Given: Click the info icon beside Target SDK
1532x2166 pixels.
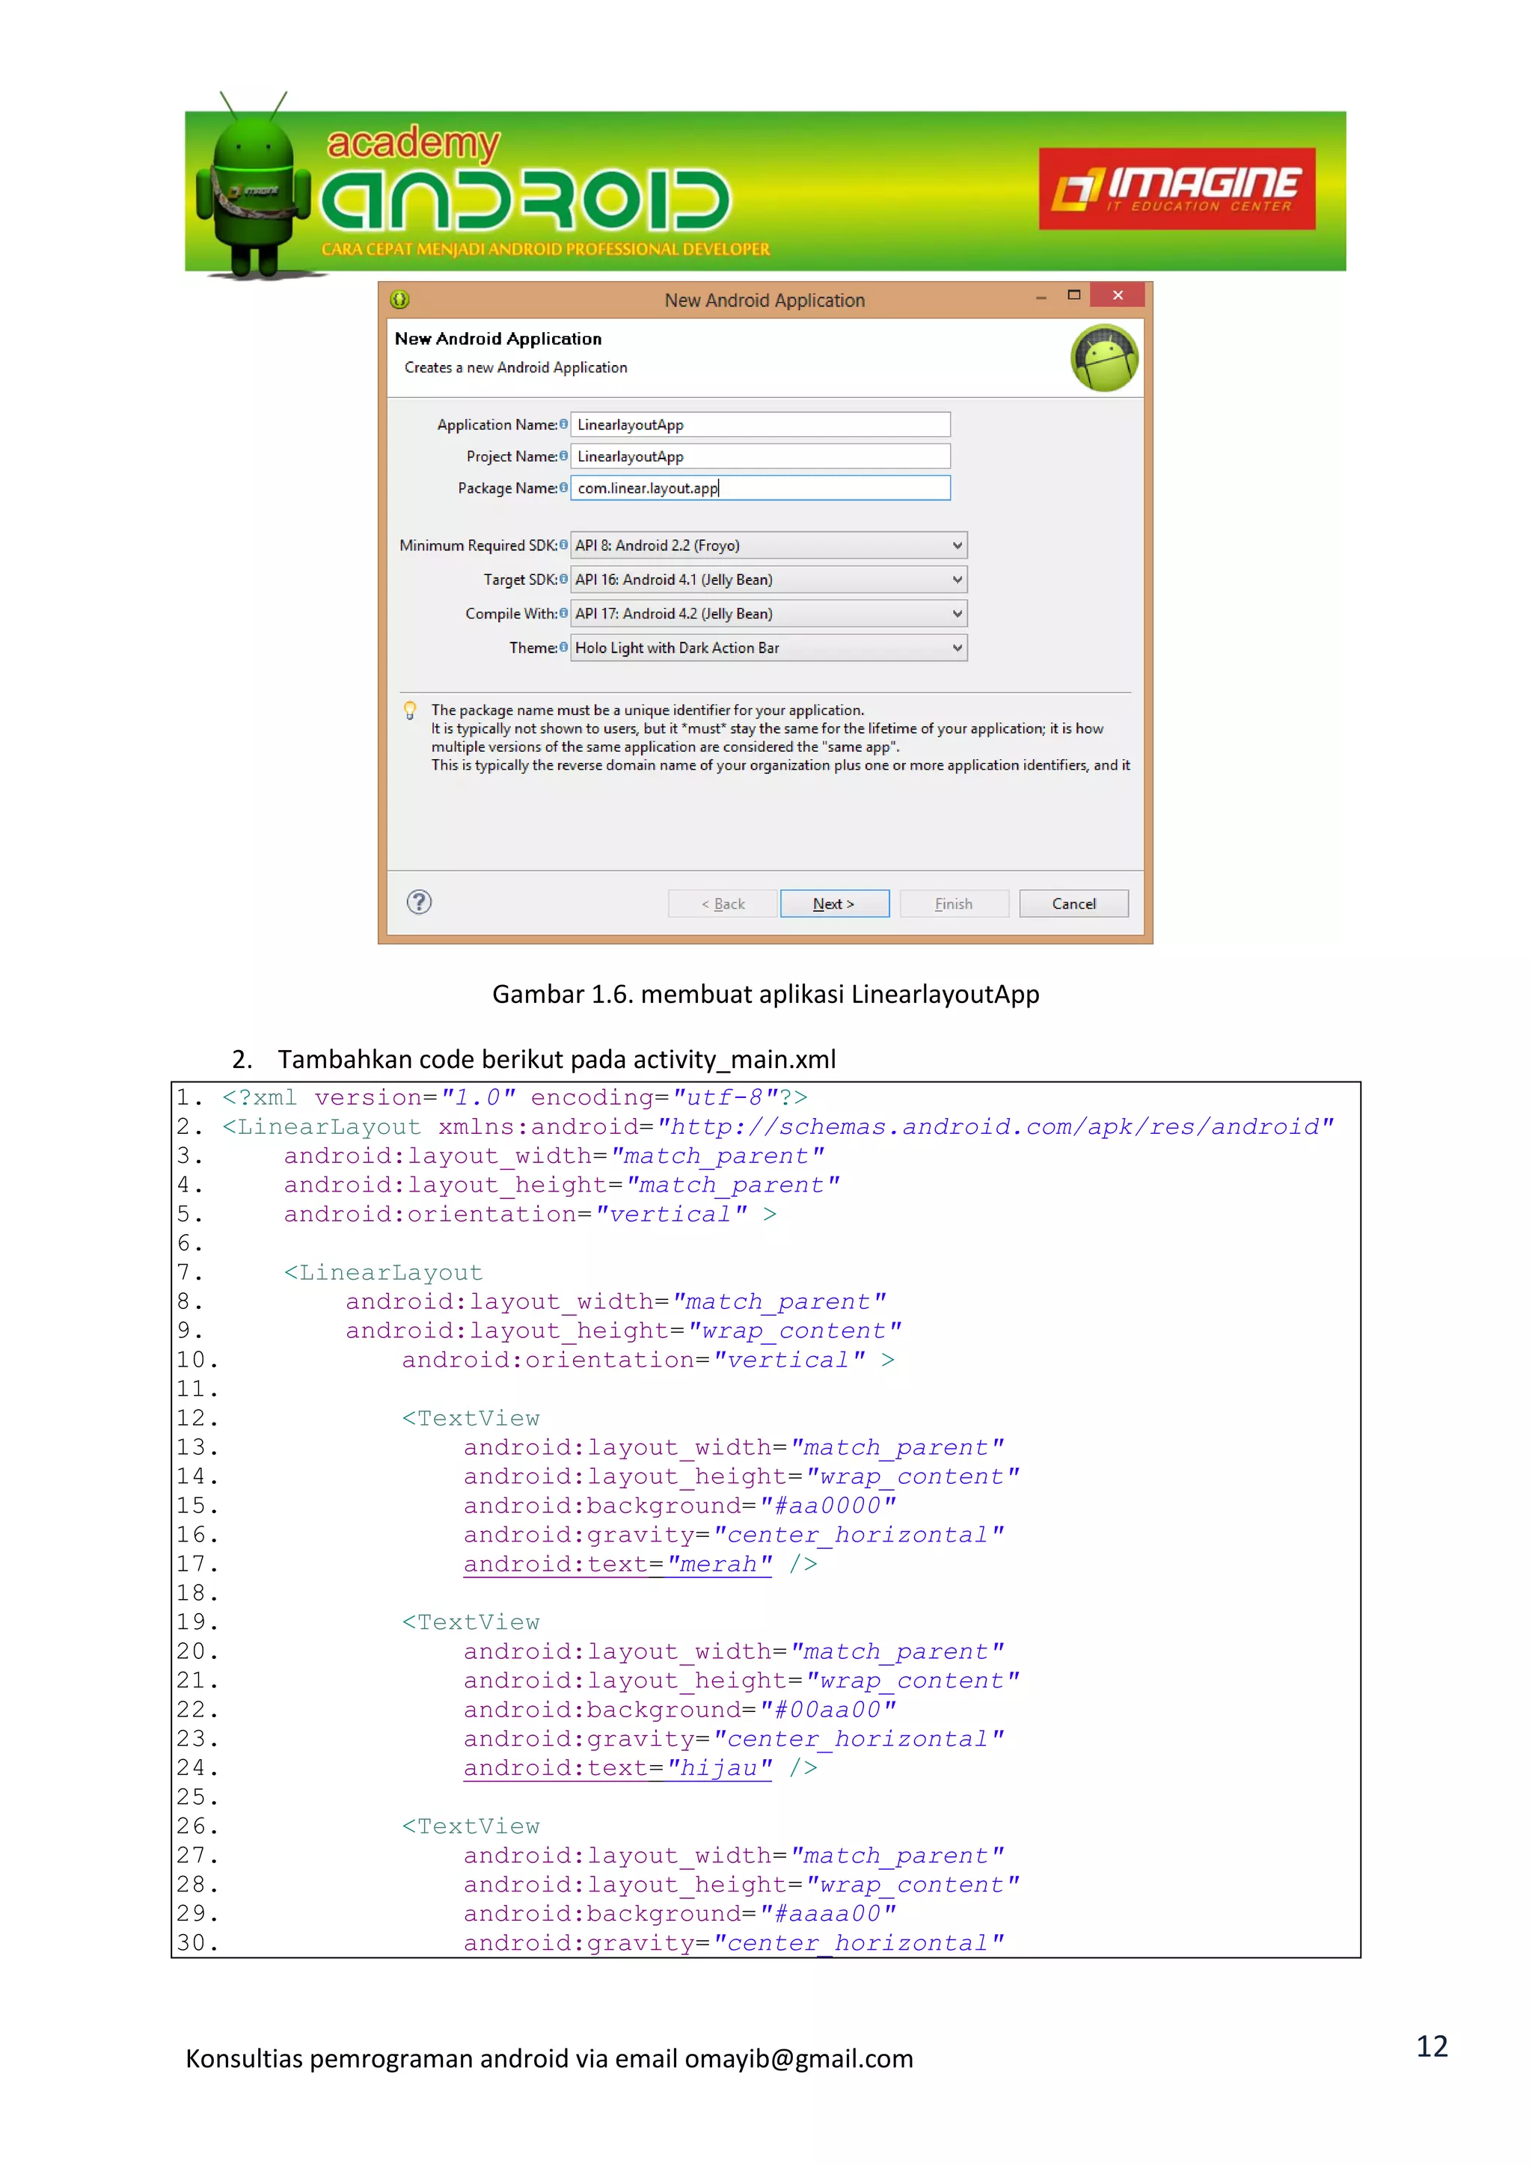Looking at the screenshot, I should click(x=564, y=579).
